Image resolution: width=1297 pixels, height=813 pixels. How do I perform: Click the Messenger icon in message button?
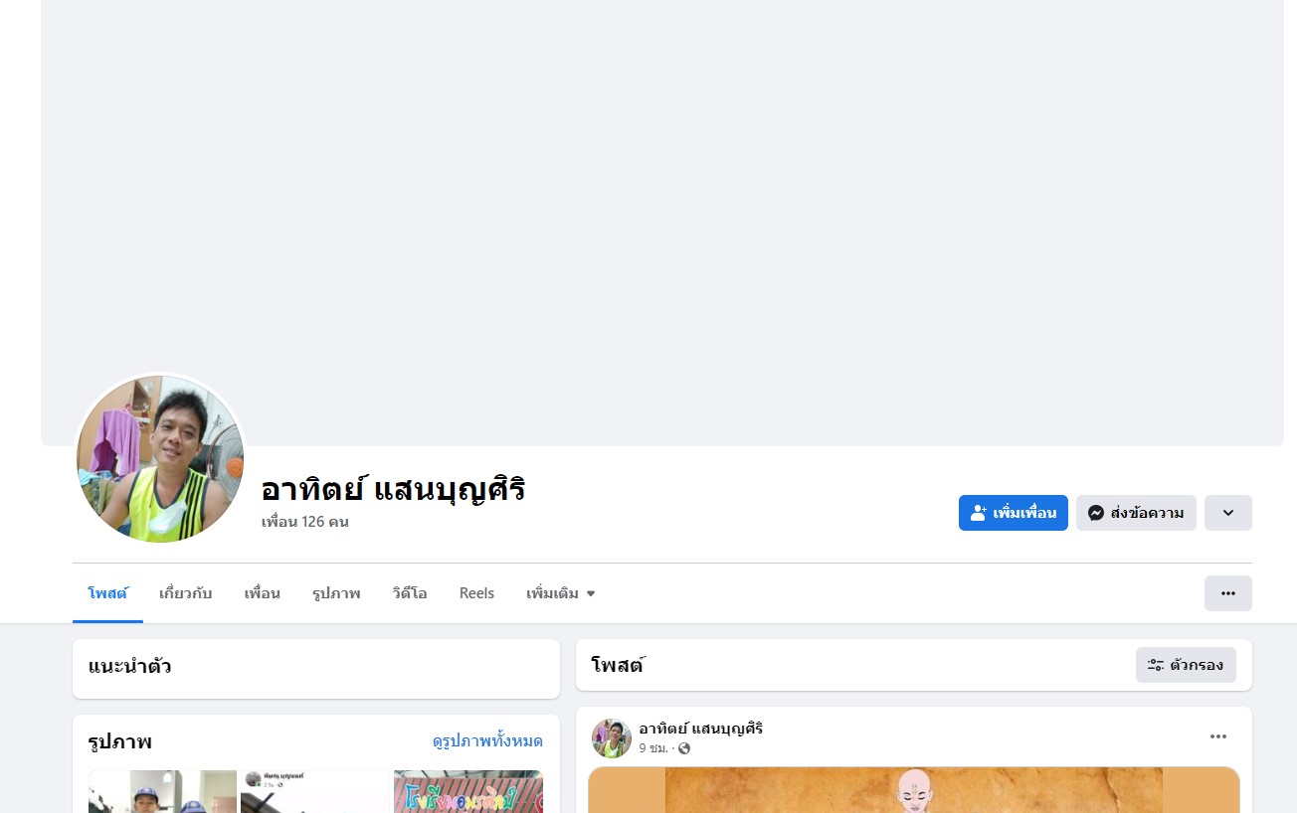click(1096, 513)
